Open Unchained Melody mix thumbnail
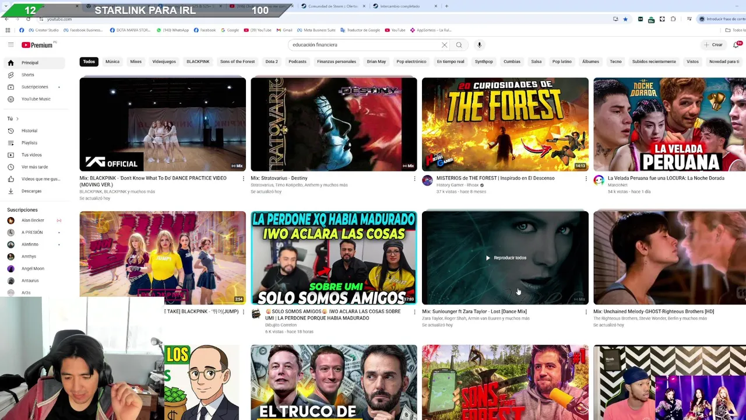The width and height of the screenshot is (746, 420). (x=670, y=258)
